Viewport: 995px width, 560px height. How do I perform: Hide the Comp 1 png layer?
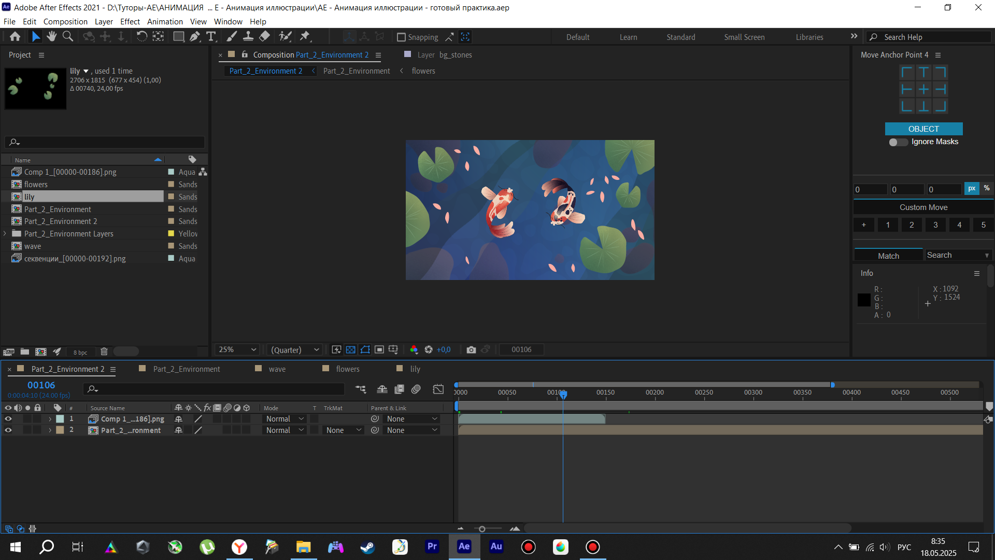pos(8,419)
